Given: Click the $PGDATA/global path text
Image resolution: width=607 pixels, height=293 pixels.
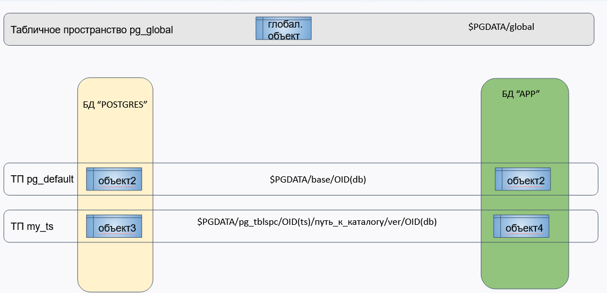Looking at the screenshot, I should pyautogui.click(x=501, y=26).
